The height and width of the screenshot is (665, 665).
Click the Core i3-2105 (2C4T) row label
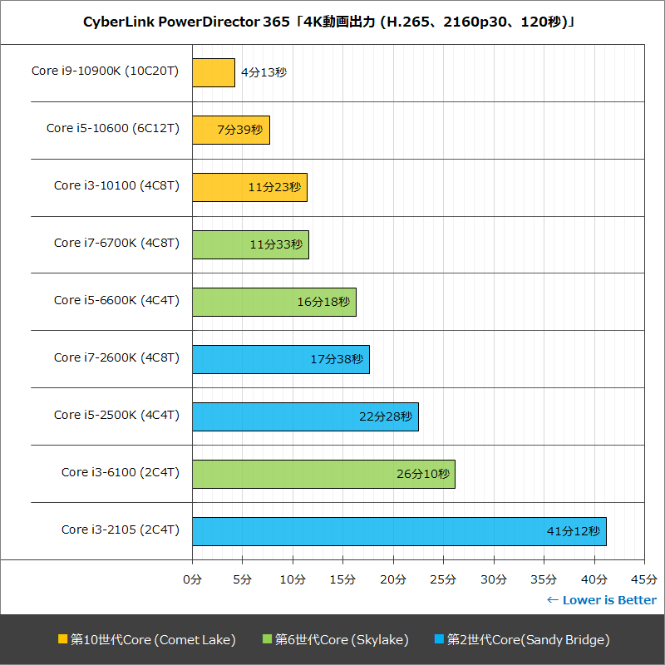point(119,530)
